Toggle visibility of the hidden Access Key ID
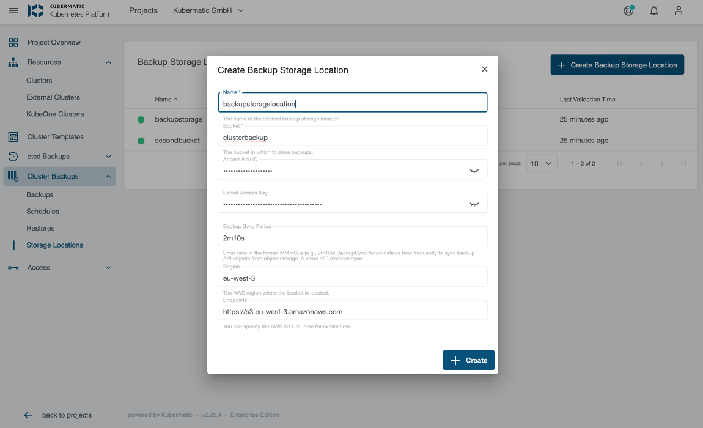 tap(474, 170)
